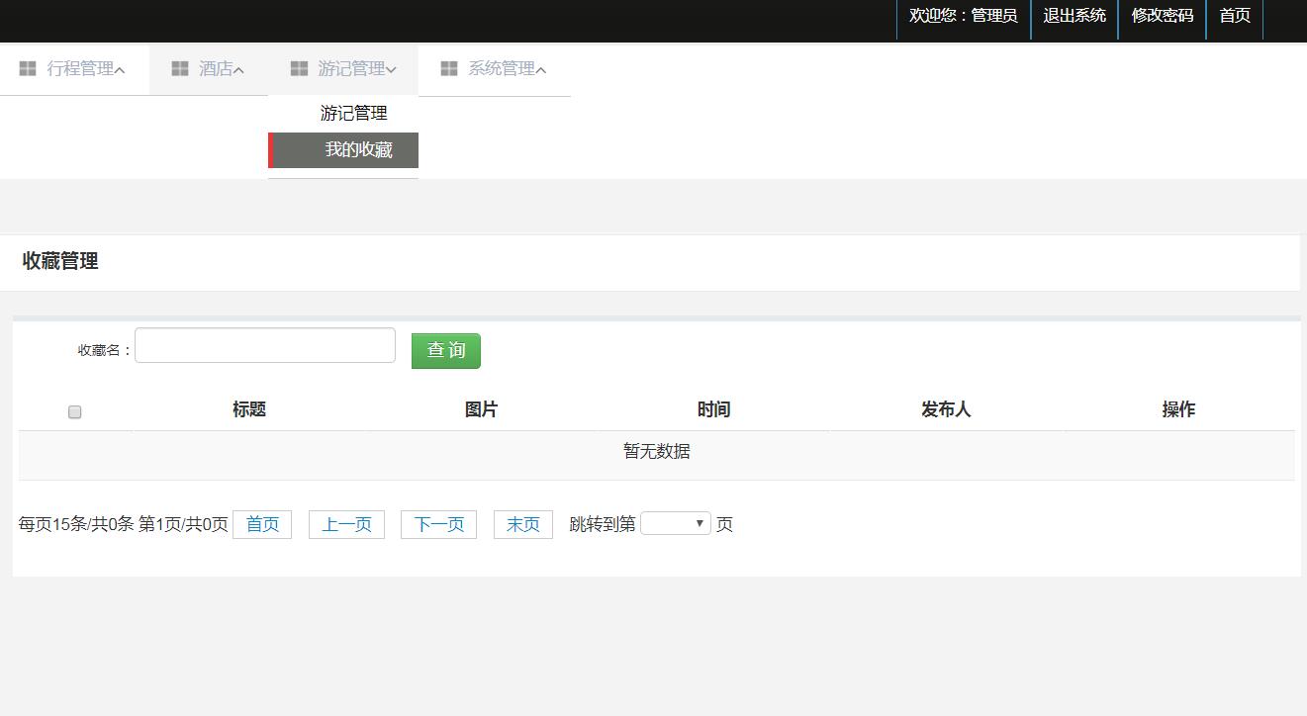Viewport: 1307px width, 716px height.
Task: Expand the 酒店 menu chevron
Action: [x=238, y=70]
